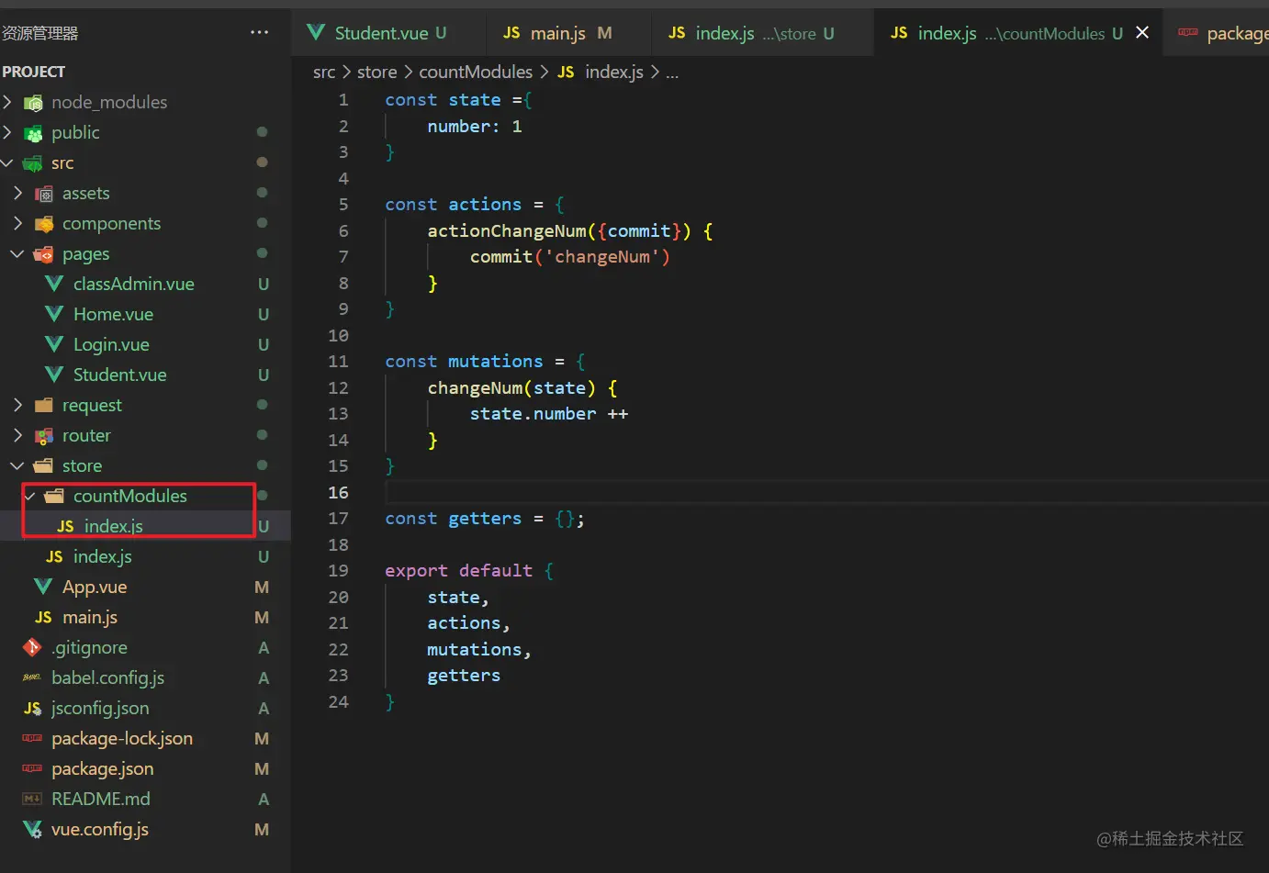Click the Babel icon beside babel.config.js
Image resolution: width=1269 pixels, height=873 pixels.
click(x=32, y=677)
